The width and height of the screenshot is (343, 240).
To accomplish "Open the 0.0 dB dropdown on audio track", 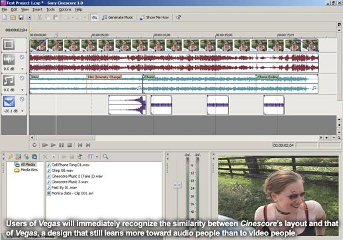I will (23, 69).
